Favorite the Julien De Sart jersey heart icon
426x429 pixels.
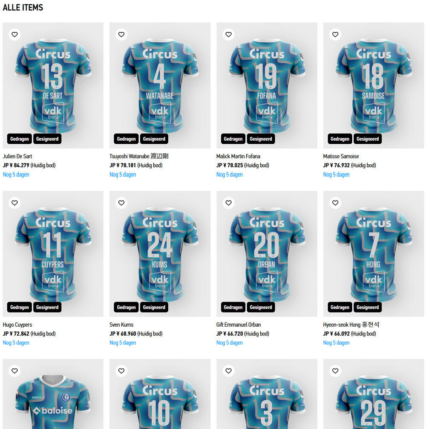(14, 35)
